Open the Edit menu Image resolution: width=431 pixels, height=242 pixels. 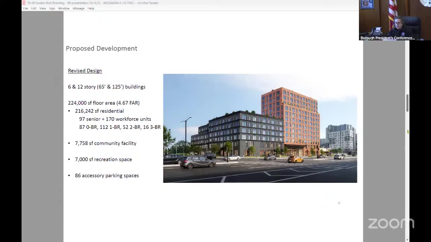coord(34,8)
